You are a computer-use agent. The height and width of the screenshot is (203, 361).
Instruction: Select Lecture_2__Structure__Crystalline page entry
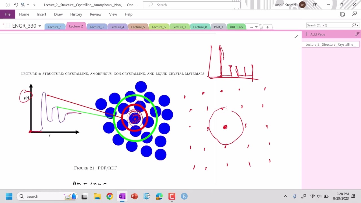pyautogui.click(x=331, y=45)
